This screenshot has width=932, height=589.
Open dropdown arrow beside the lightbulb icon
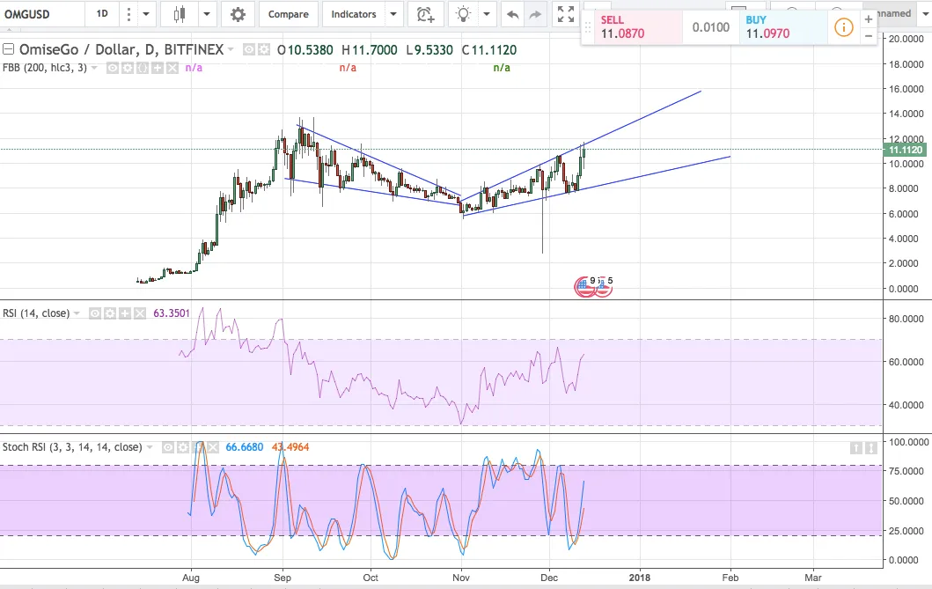(x=487, y=14)
